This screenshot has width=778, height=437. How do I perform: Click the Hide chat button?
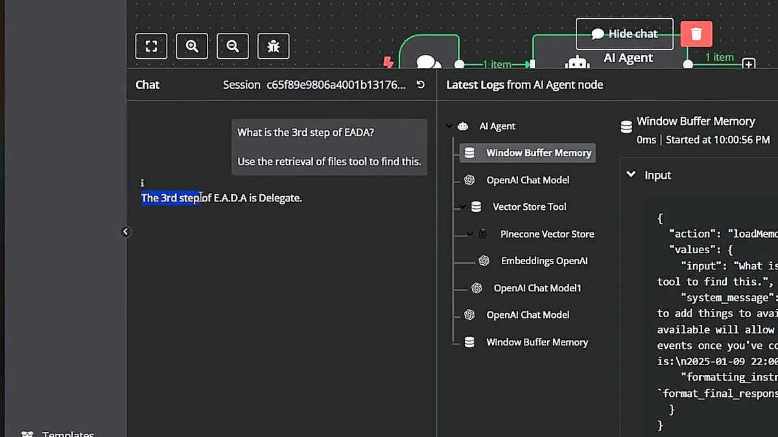tap(624, 34)
